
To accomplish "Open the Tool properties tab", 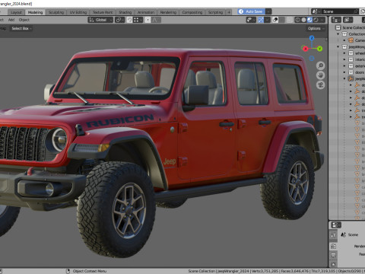I will click(333, 235).
